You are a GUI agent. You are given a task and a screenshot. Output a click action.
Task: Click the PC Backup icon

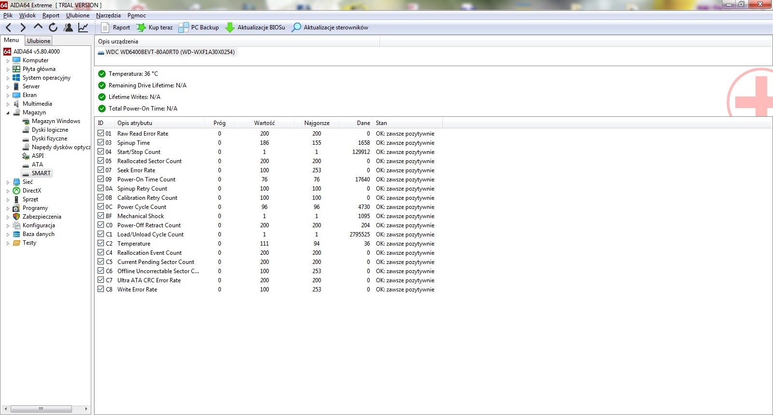click(184, 28)
